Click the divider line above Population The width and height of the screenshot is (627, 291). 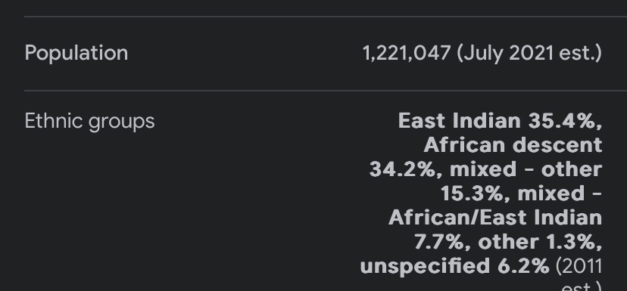click(326, 17)
